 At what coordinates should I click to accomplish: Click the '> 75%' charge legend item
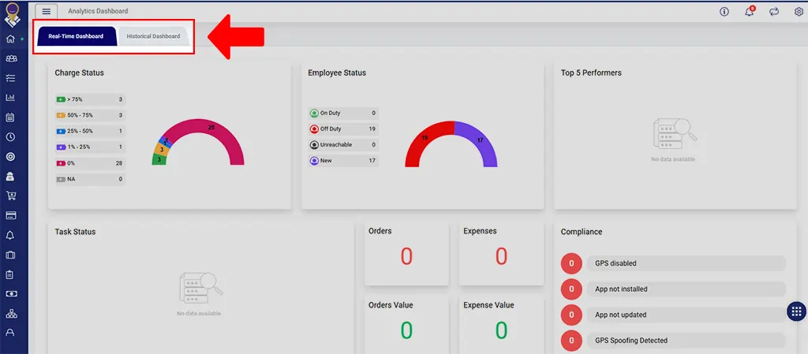click(90, 99)
